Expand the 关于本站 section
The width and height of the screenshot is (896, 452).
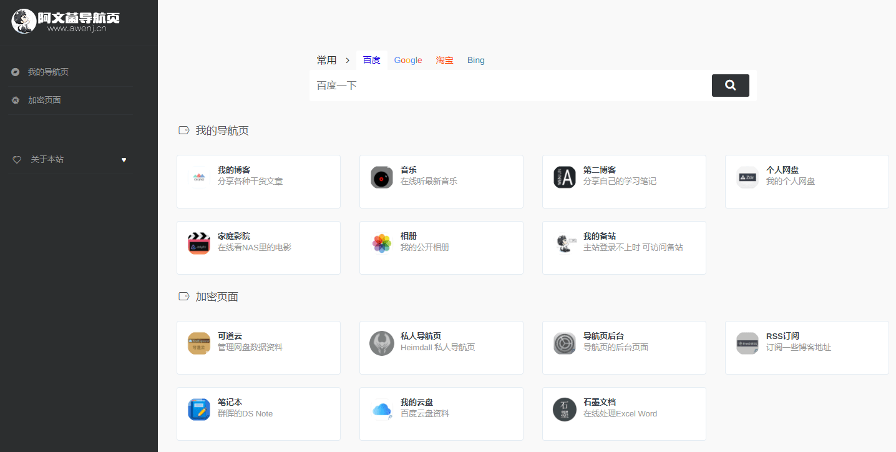pyautogui.click(x=47, y=159)
